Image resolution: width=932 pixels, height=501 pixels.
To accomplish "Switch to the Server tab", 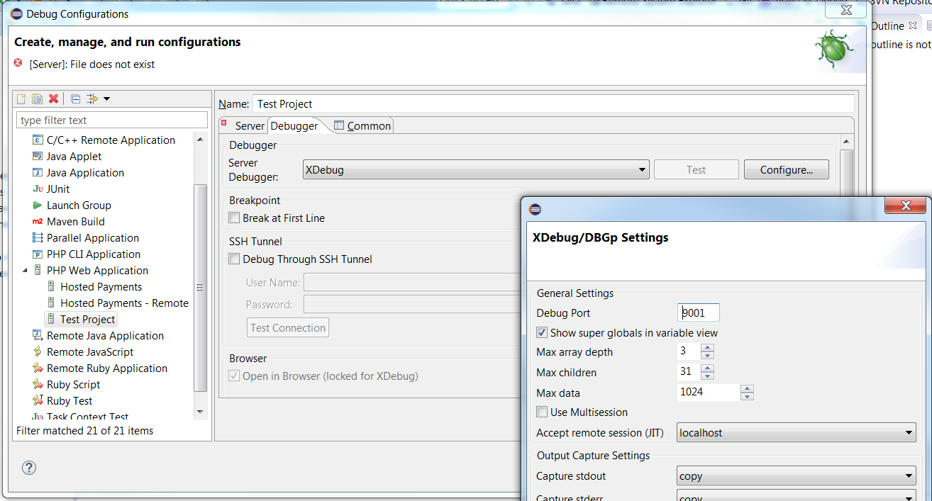I will [249, 126].
